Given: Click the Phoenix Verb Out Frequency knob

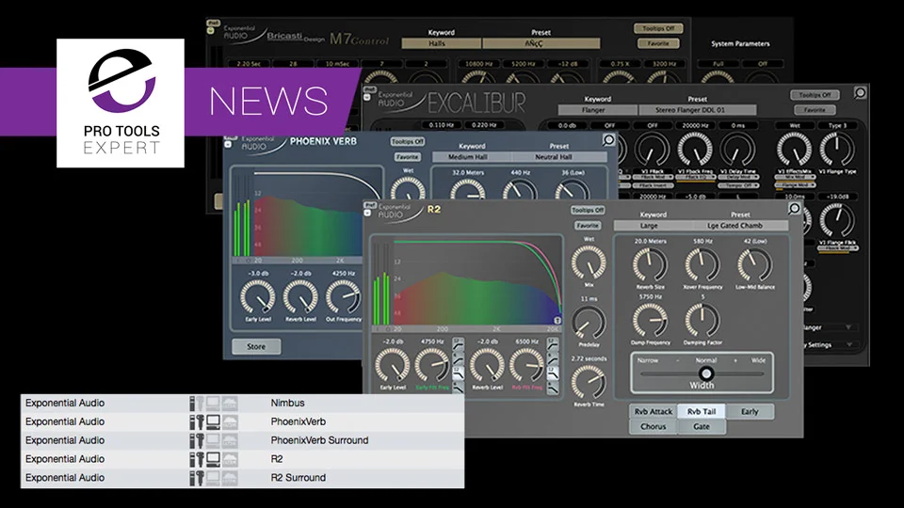Looking at the screenshot, I should coord(343,297).
